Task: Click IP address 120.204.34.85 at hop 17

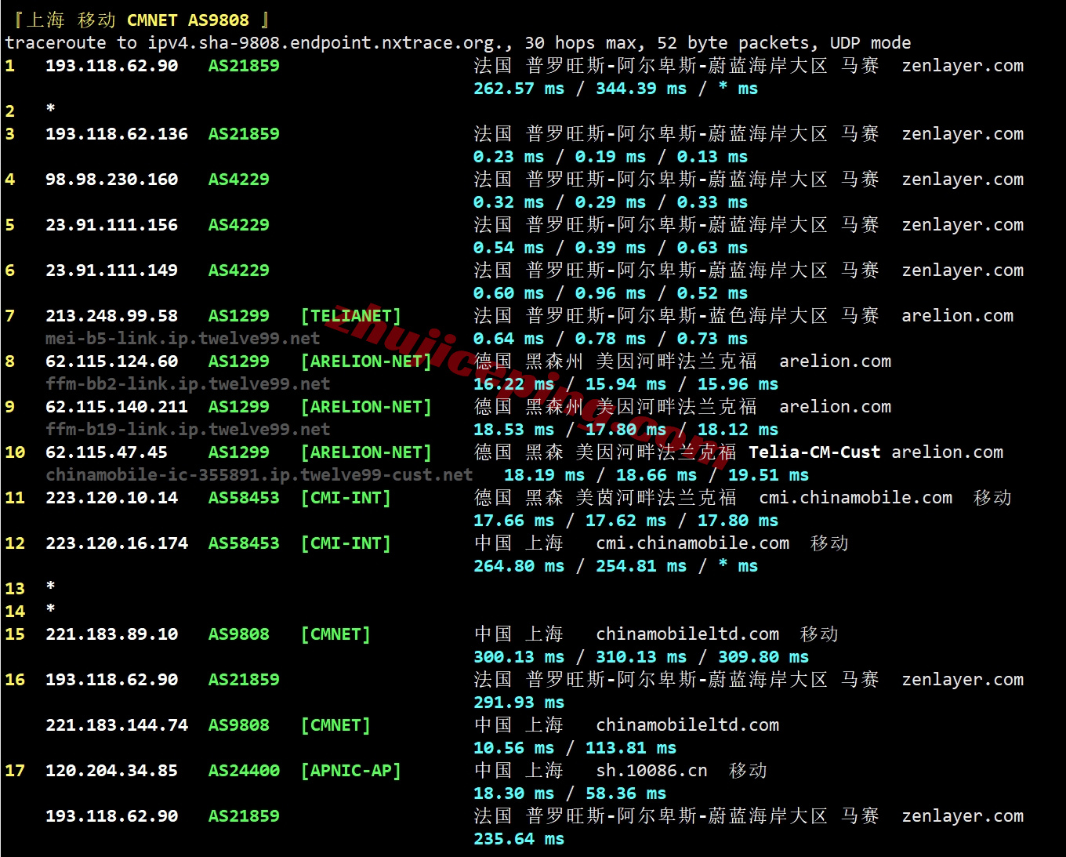Action: click(x=111, y=771)
